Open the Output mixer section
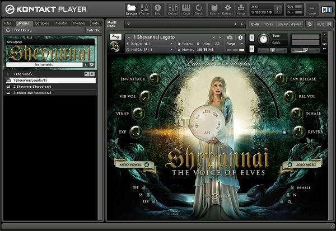Image resolution: width=336 pixels, height=231 pixels. pos(172,10)
